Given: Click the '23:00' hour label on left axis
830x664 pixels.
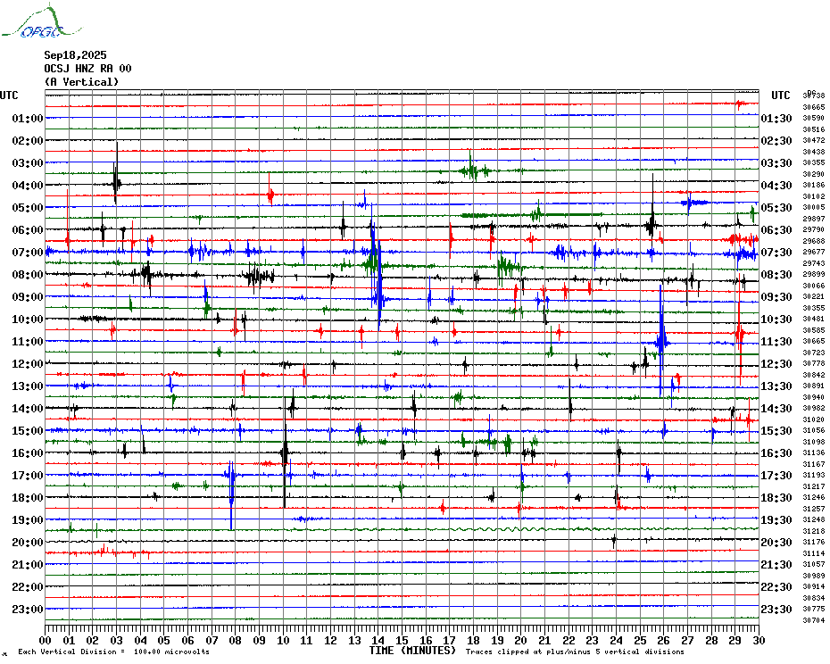Looking at the screenshot, I should (28, 609).
